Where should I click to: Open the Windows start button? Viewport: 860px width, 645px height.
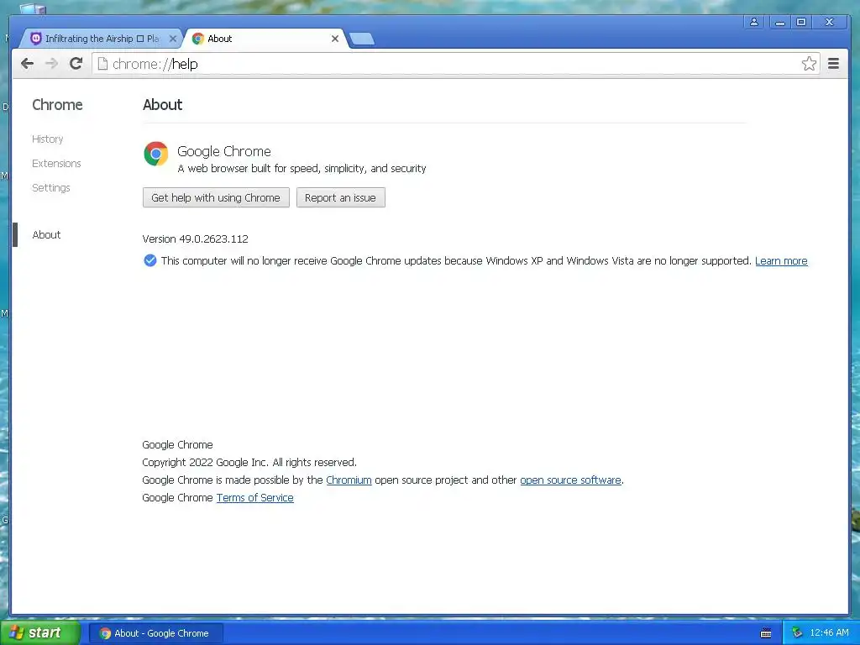point(40,633)
